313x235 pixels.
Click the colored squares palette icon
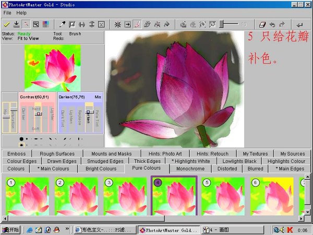click(x=45, y=24)
